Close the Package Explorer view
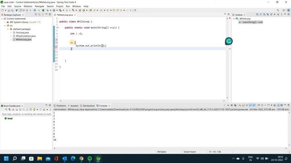The image size is (291, 163). pos(23,15)
